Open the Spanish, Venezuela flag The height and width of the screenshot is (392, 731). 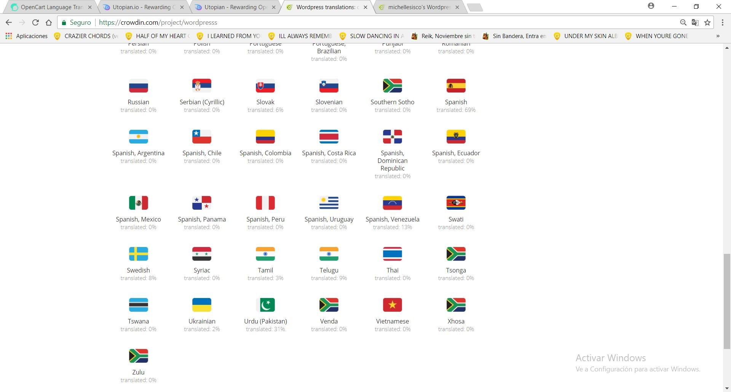pyautogui.click(x=393, y=203)
